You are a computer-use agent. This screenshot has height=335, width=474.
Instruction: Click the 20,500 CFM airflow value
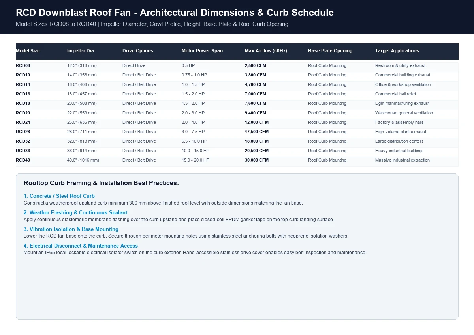click(257, 151)
